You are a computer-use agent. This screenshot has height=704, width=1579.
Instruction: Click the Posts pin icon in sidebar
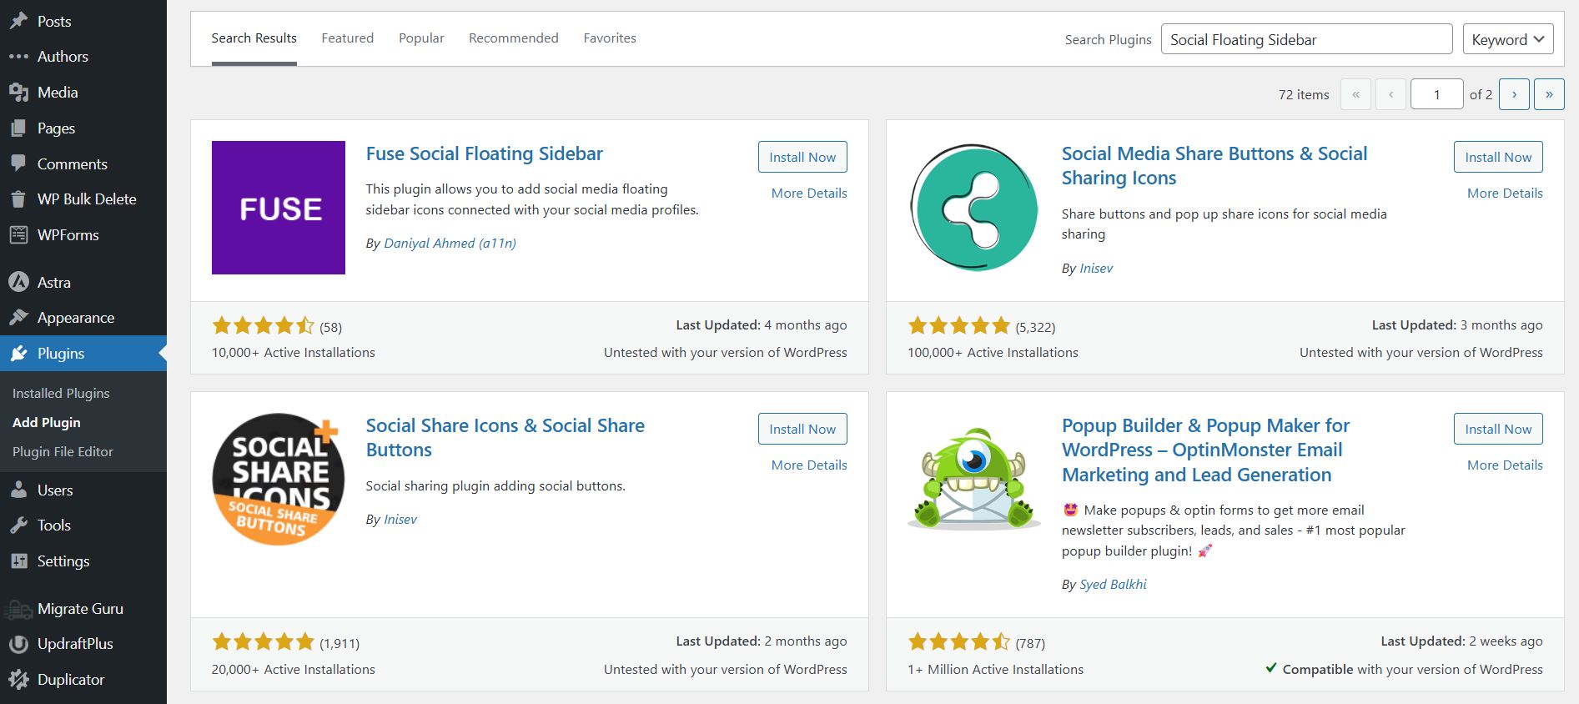coord(18,21)
